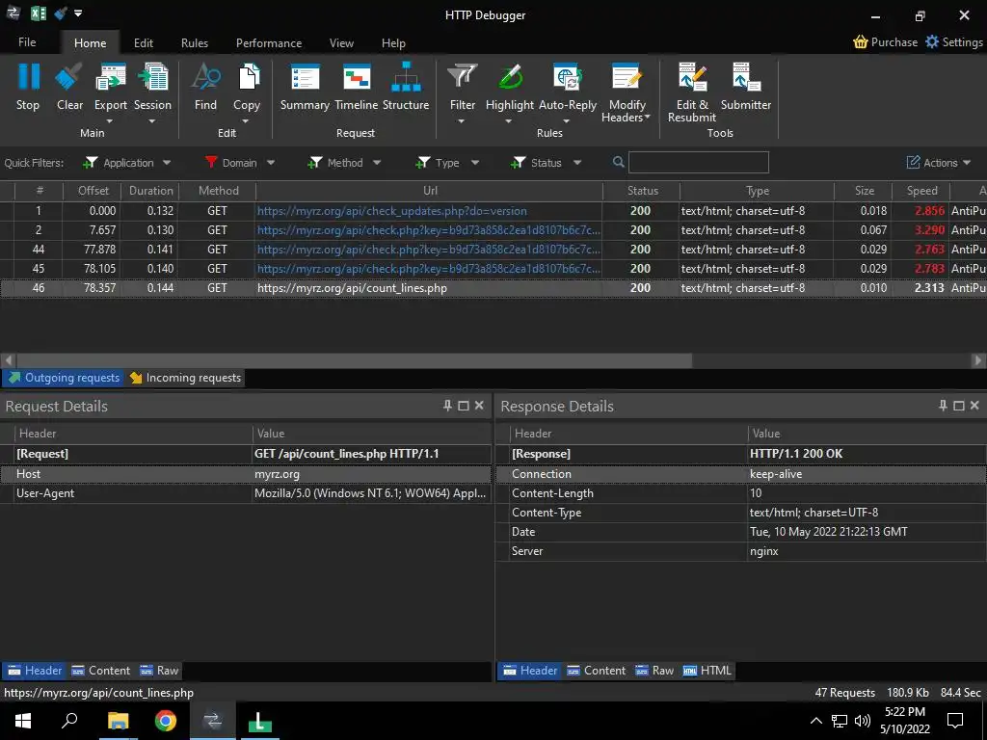Click scrollbar right arrow of request list

(977, 360)
